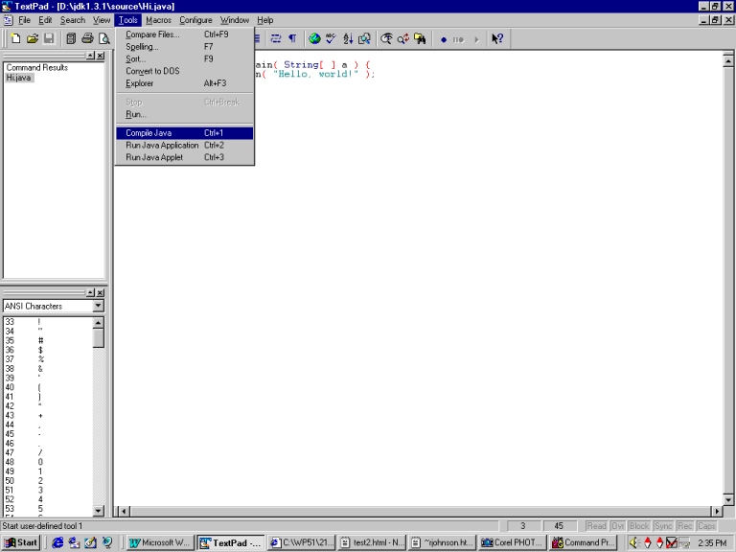The width and height of the screenshot is (736, 552).
Task: Click the context help arrow icon
Action: tap(497, 39)
